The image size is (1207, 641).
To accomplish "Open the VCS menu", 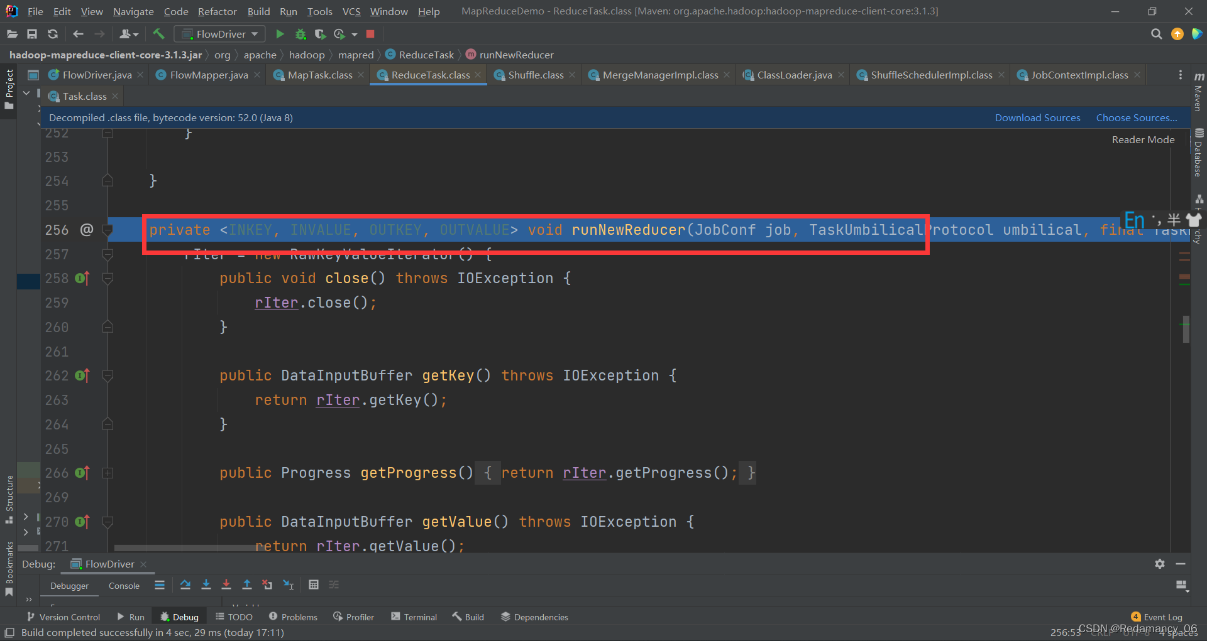I will click(351, 11).
